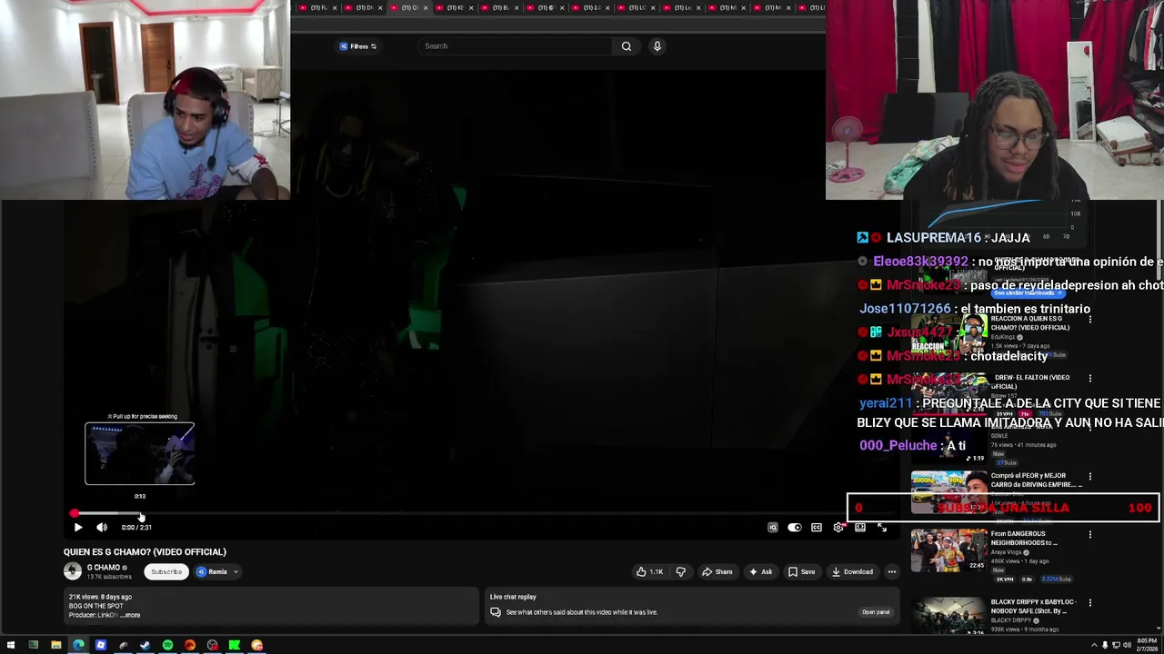
Task: Open File Explorer from the taskbar
Action: 56,645
